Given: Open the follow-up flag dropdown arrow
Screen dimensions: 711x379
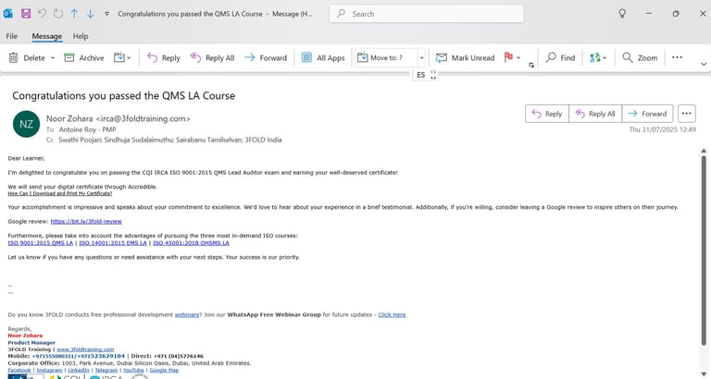Looking at the screenshot, I should point(518,58).
